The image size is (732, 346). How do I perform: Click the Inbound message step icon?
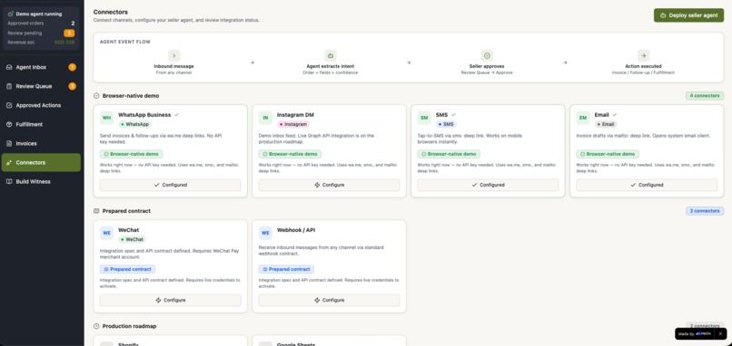coord(173,56)
